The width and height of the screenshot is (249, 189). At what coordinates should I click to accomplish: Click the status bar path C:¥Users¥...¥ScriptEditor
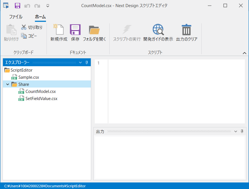tap(45, 186)
